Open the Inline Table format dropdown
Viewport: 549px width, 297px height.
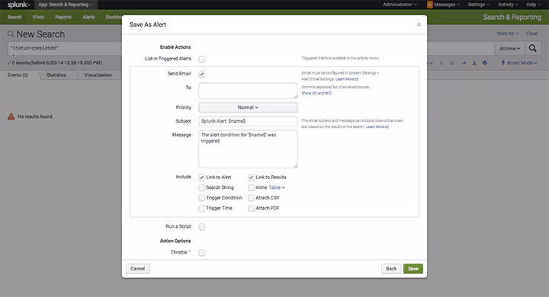tap(277, 187)
